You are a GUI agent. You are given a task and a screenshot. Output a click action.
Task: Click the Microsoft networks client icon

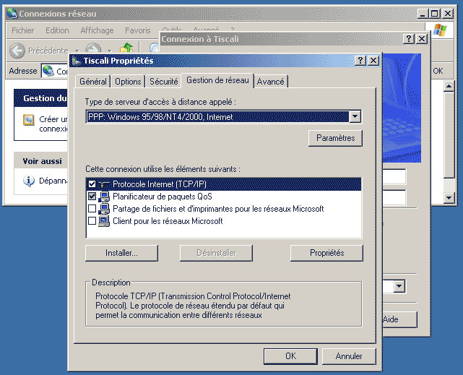(x=104, y=221)
